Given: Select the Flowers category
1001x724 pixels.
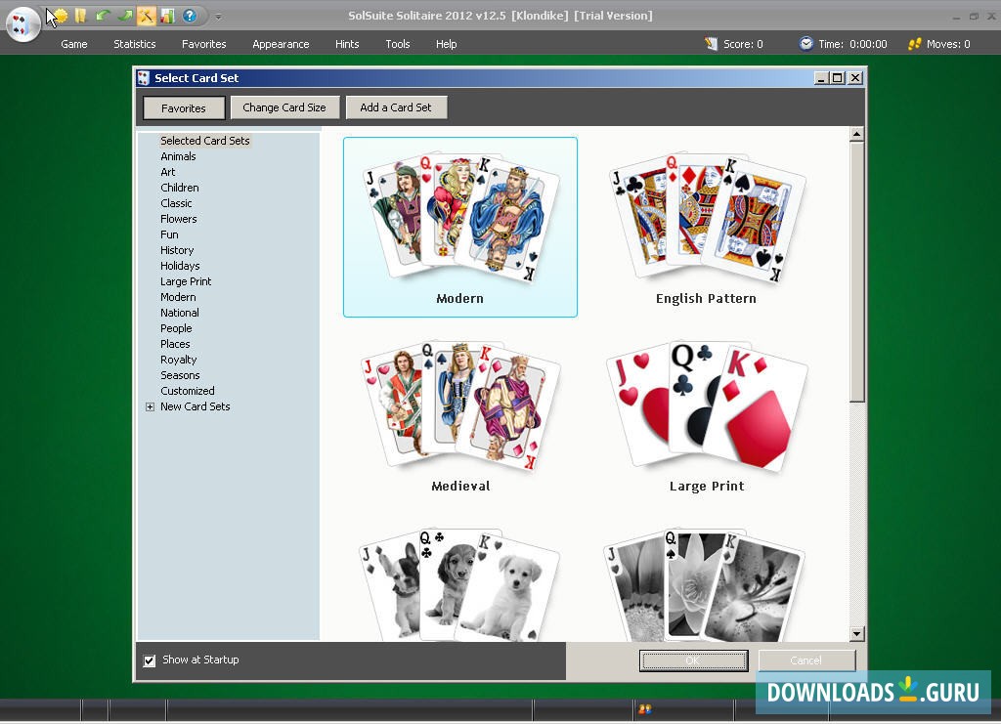Looking at the screenshot, I should pos(179,219).
